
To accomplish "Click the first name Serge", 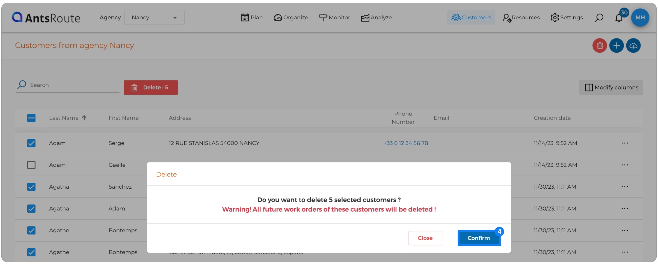I will tap(116, 143).
